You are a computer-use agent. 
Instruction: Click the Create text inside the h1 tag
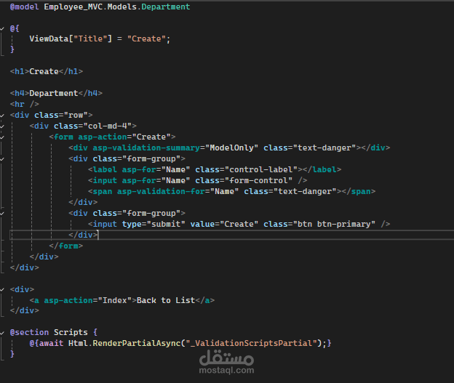[x=44, y=71]
